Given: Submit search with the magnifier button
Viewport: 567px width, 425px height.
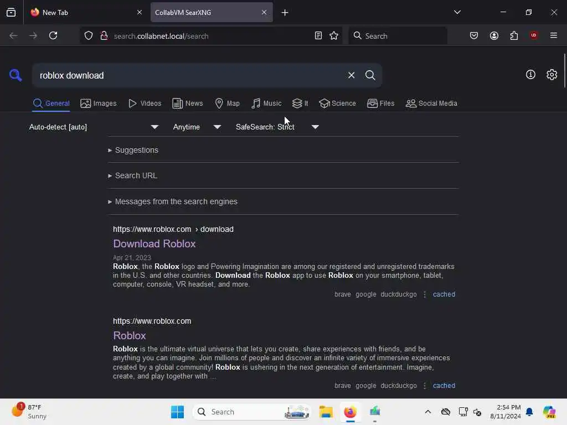Looking at the screenshot, I should click(x=370, y=75).
